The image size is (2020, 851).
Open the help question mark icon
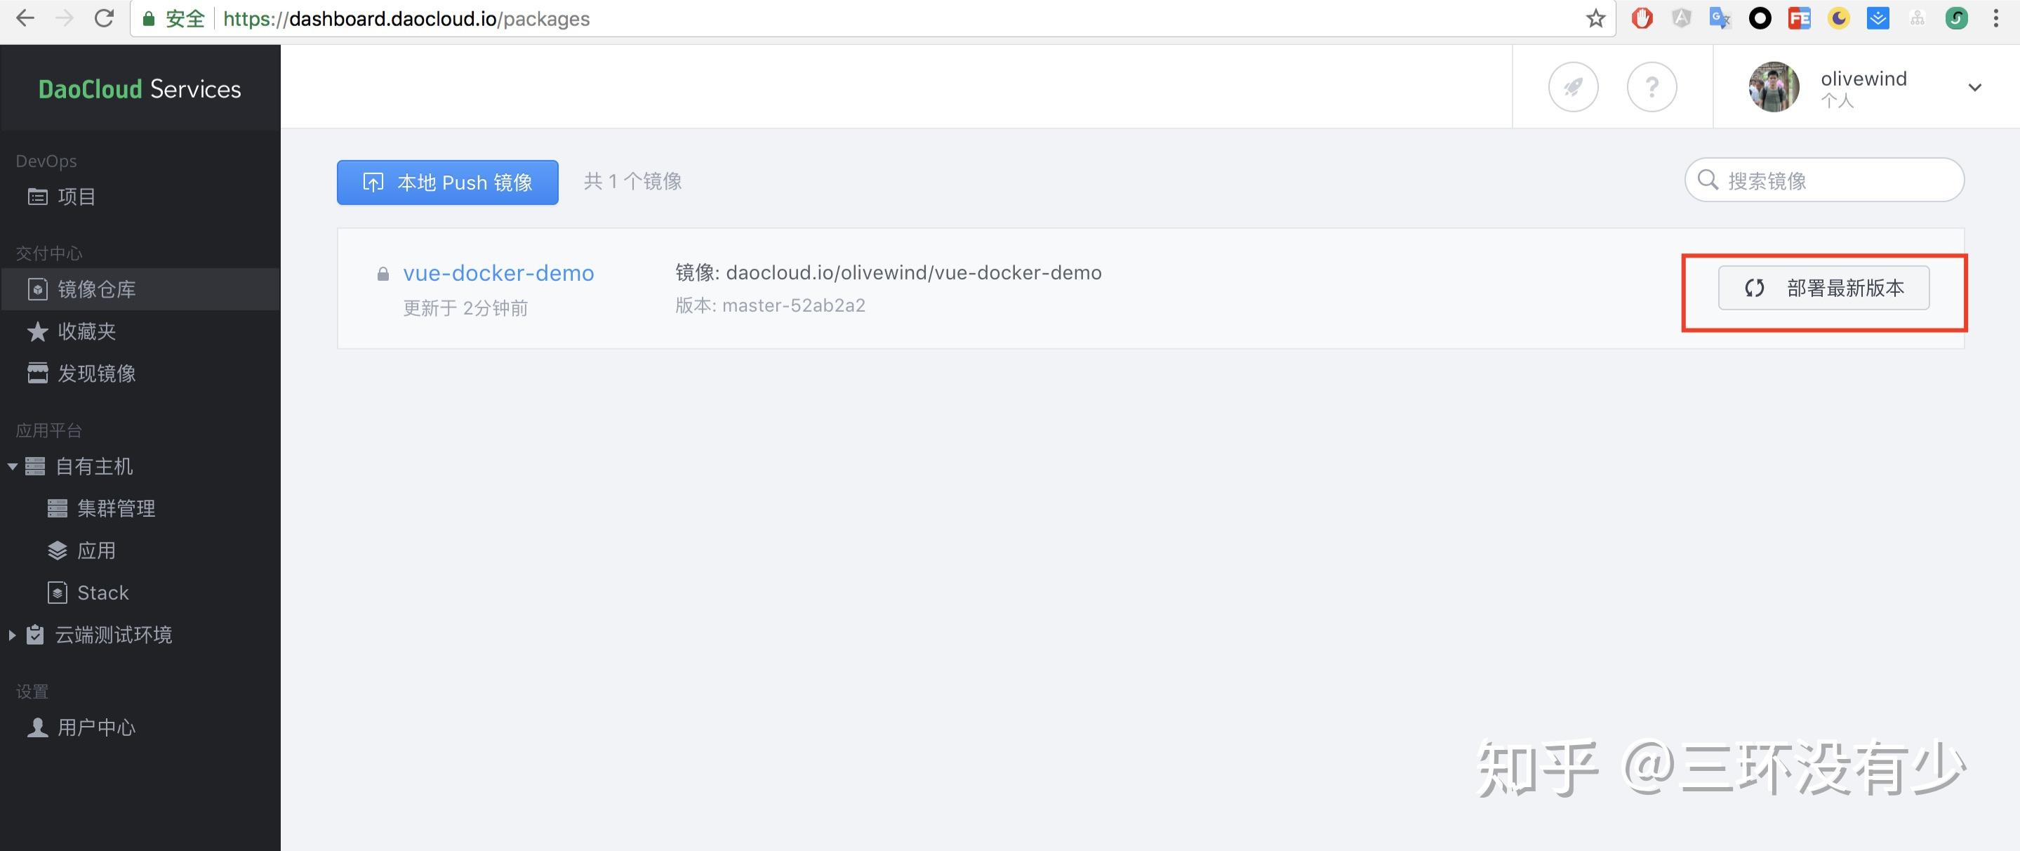click(x=1652, y=87)
